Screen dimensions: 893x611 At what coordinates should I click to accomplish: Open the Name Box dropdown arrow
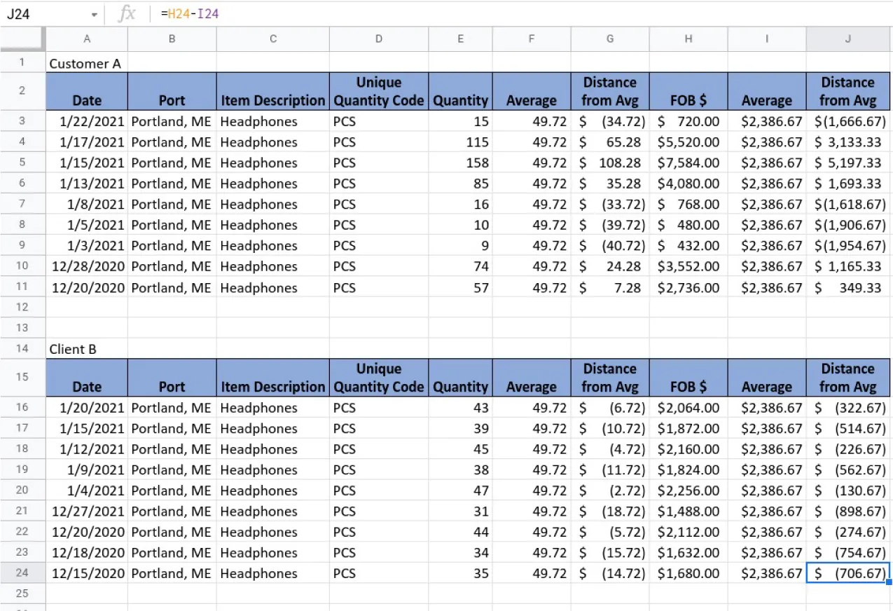pos(95,13)
